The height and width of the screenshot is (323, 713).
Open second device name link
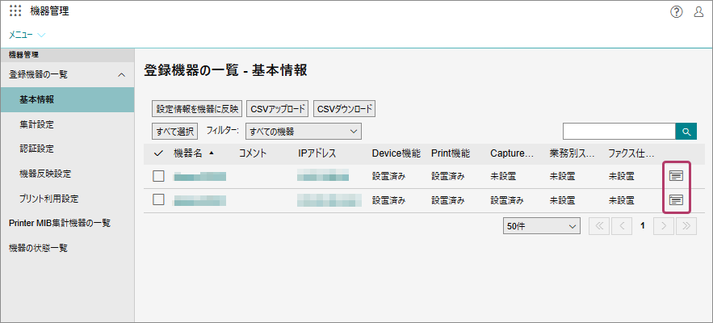click(200, 200)
